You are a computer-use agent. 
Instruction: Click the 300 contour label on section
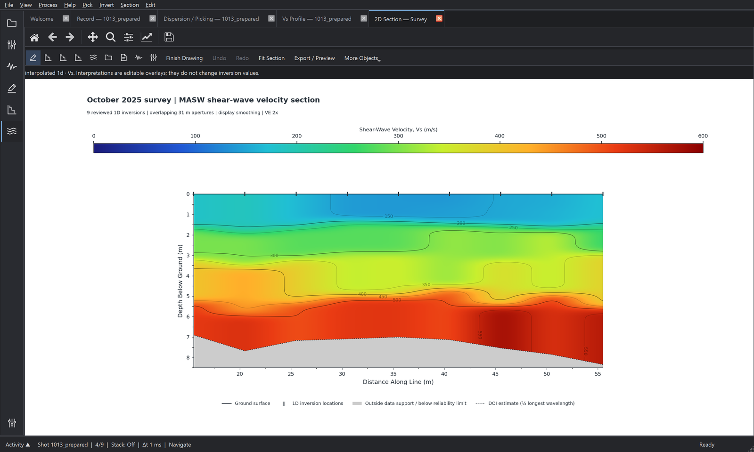point(274,255)
